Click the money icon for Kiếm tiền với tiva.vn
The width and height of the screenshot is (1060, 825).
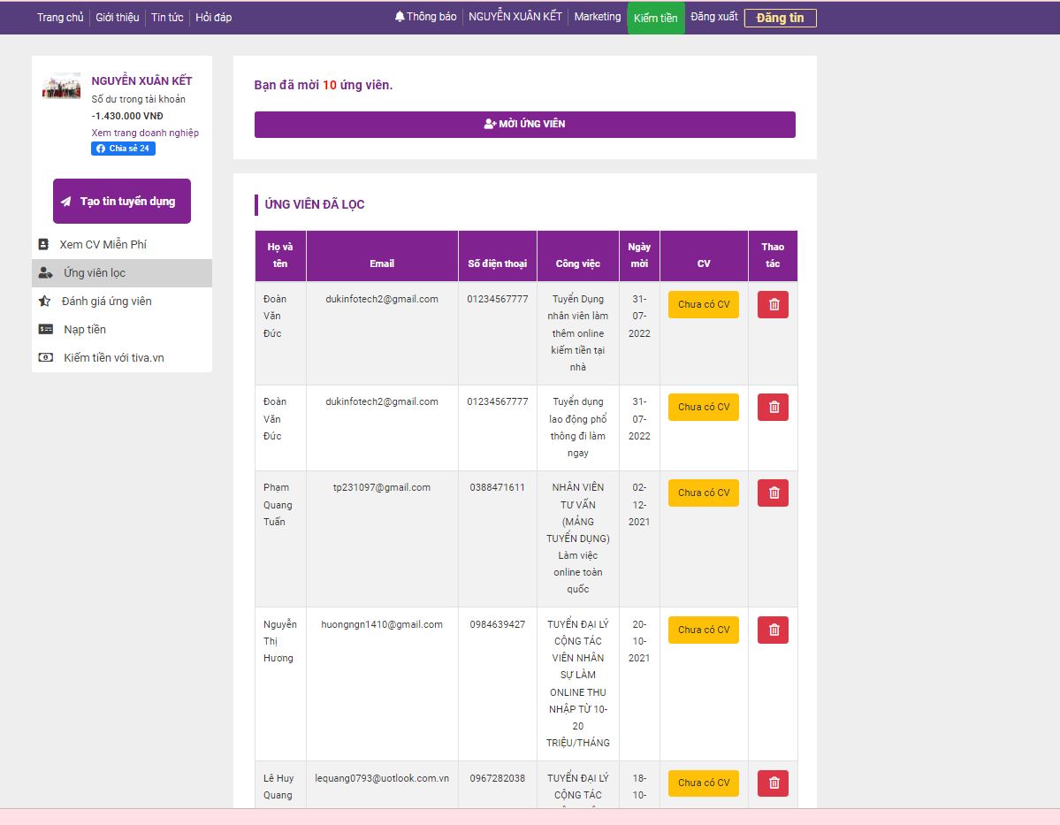click(x=45, y=358)
